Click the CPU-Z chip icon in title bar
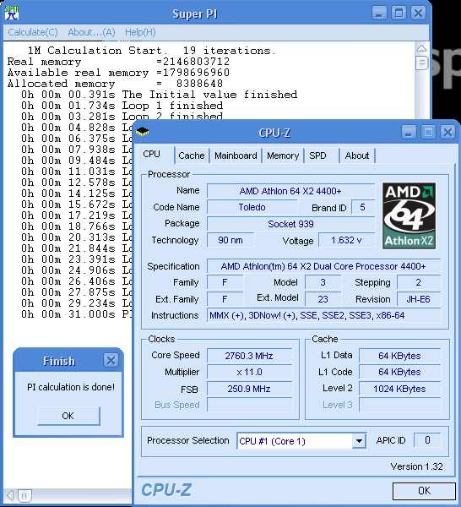 click(x=142, y=132)
